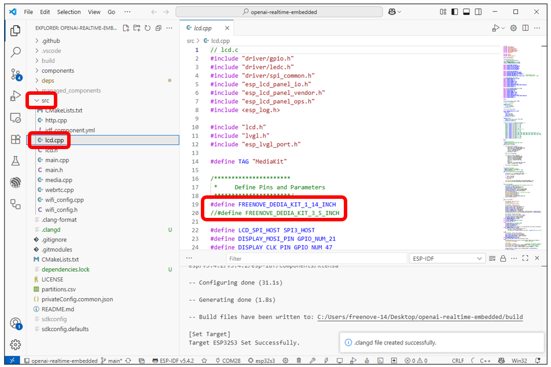Expand the .github folder
The image size is (551, 367).
[x=50, y=40]
